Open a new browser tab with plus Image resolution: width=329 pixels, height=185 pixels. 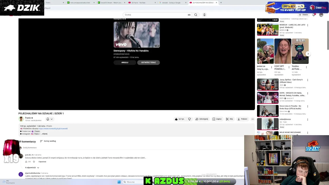(221, 3)
